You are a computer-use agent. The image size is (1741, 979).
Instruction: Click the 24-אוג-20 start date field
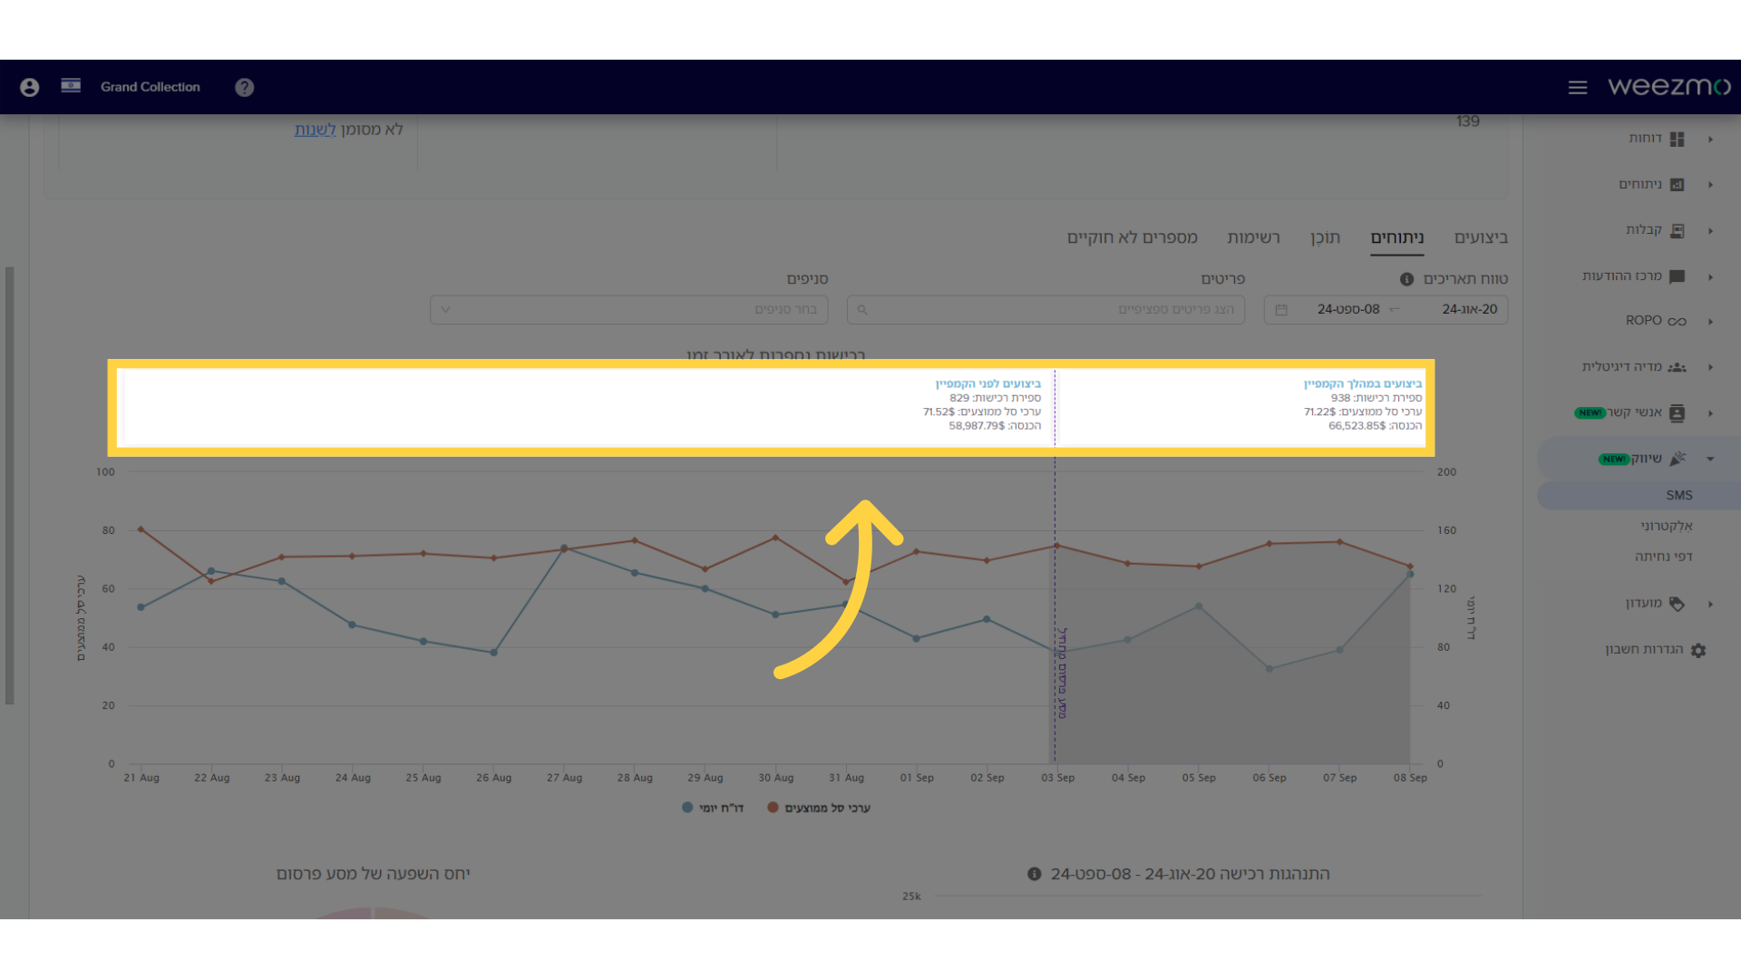(1469, 309)
